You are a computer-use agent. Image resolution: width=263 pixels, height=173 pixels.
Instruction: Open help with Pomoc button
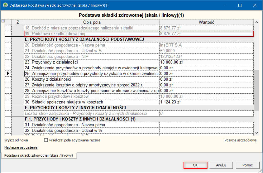coord(248,165)
